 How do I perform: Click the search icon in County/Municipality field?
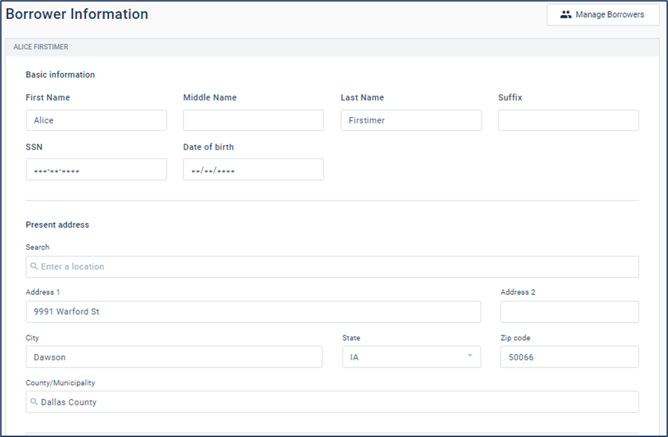tap(34, 402)
